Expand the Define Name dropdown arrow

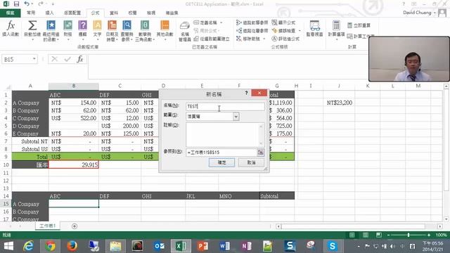(221, 22)
